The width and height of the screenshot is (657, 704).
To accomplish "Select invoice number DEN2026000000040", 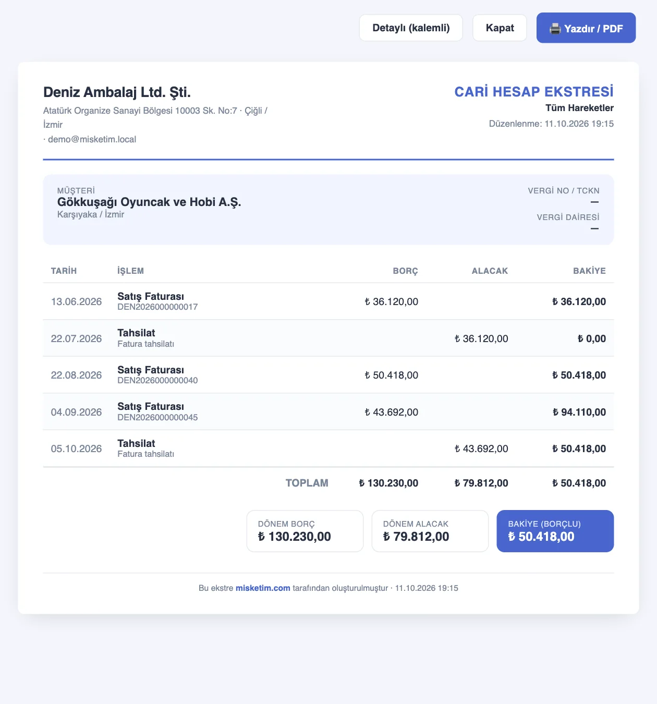I will [x=157, y=380].
